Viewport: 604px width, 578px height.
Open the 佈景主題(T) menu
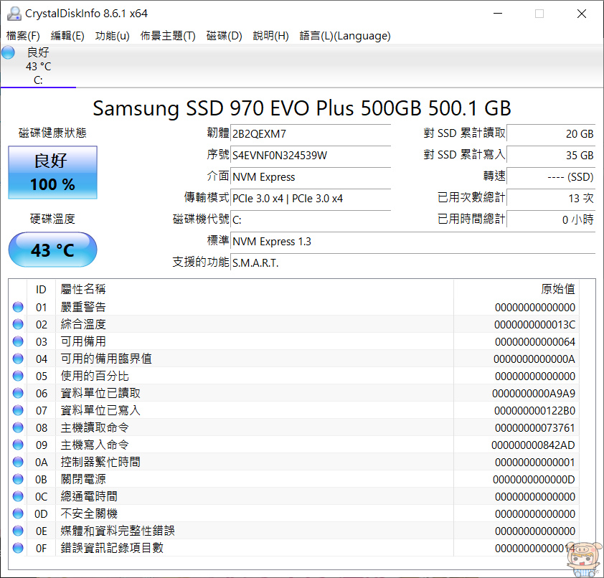pyautogui.click(x=168, y=36)
